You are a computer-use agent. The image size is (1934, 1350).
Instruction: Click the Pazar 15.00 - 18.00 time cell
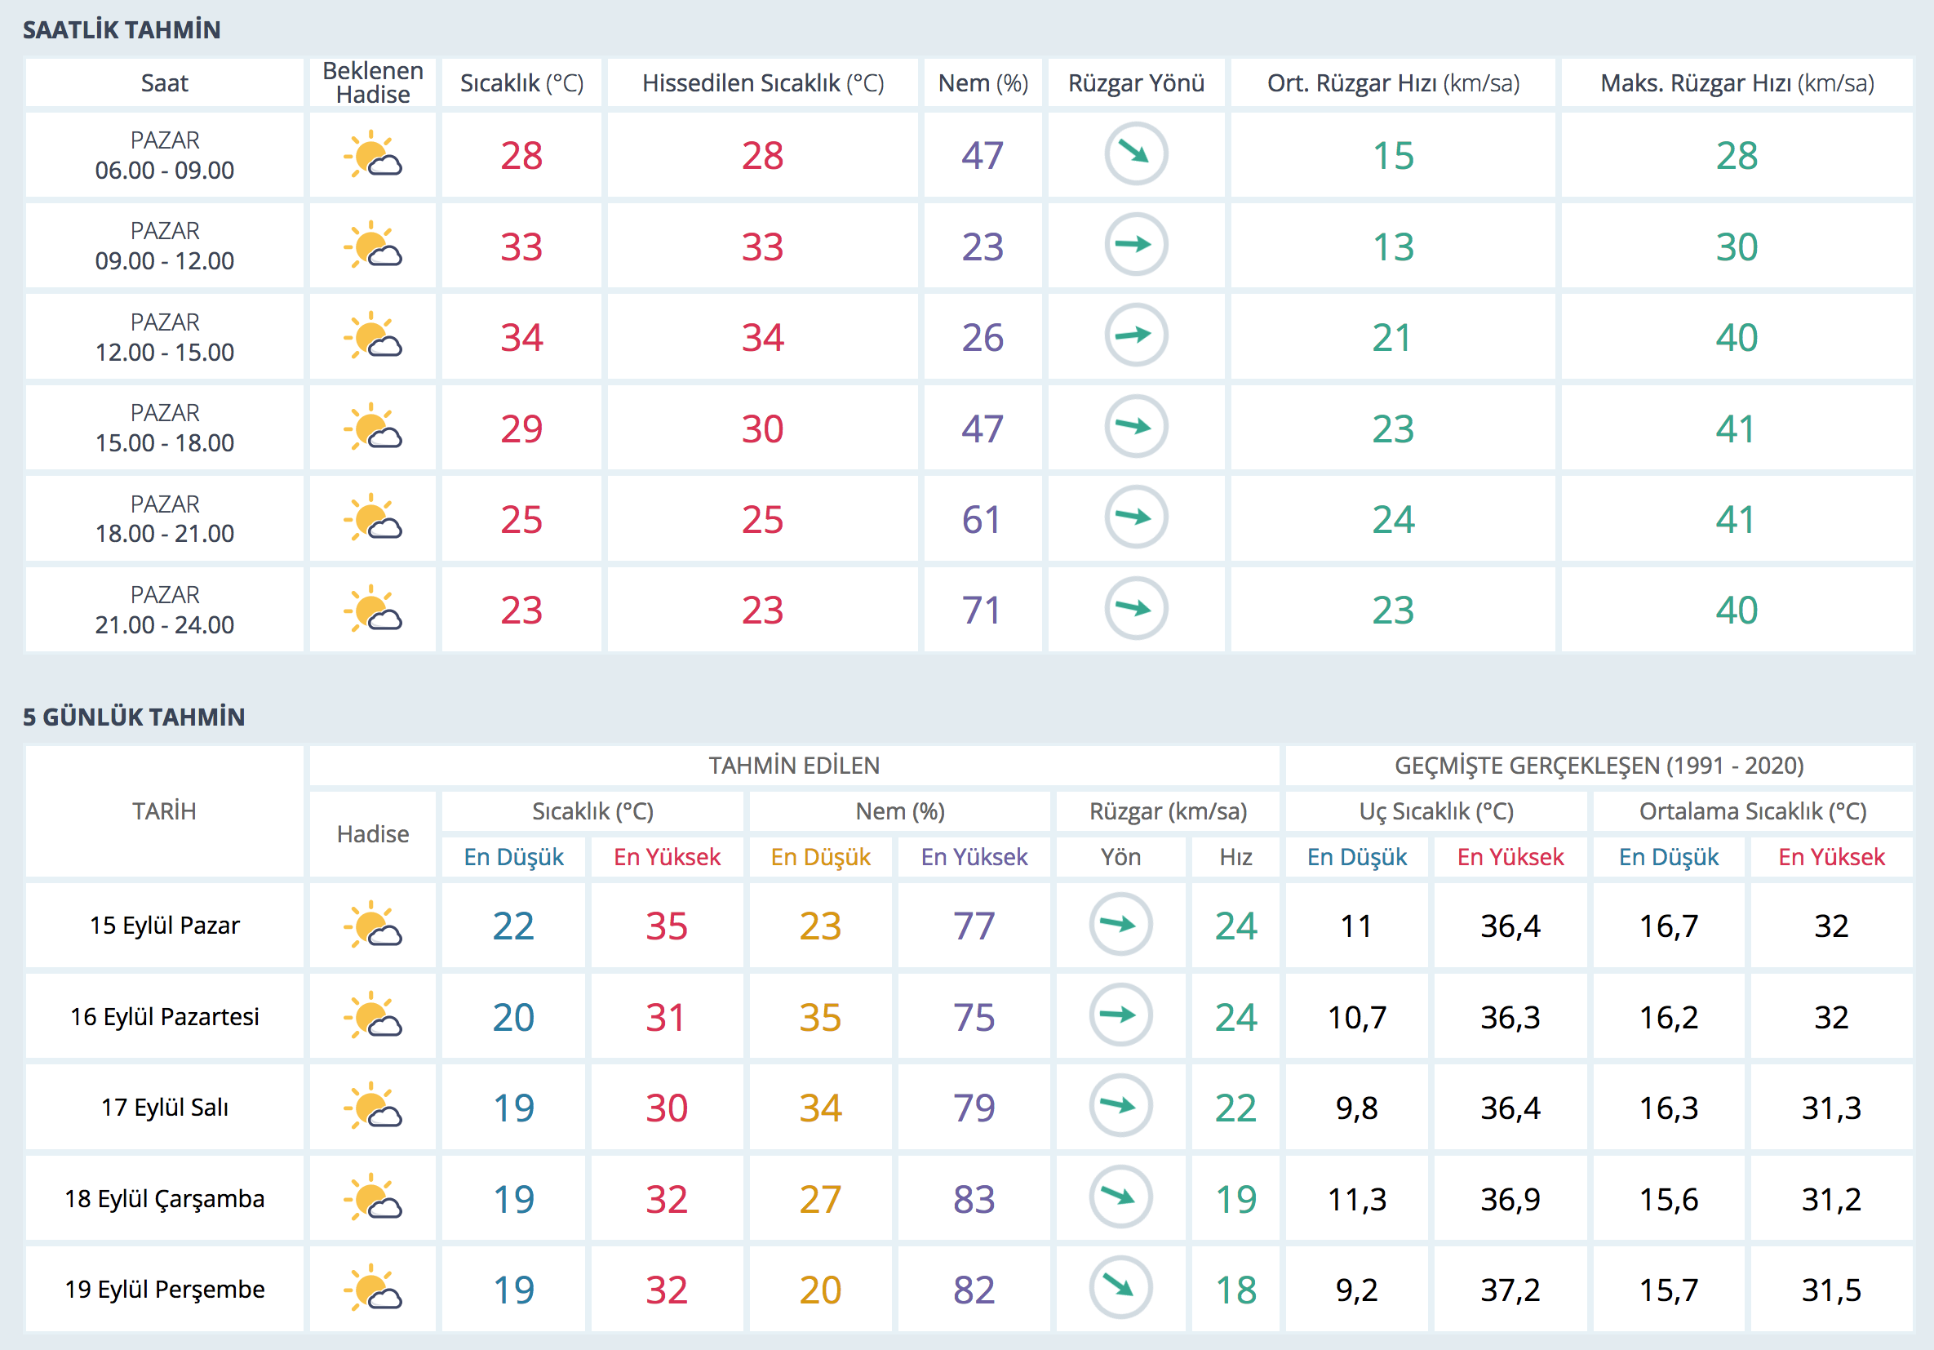pos(164,428)
